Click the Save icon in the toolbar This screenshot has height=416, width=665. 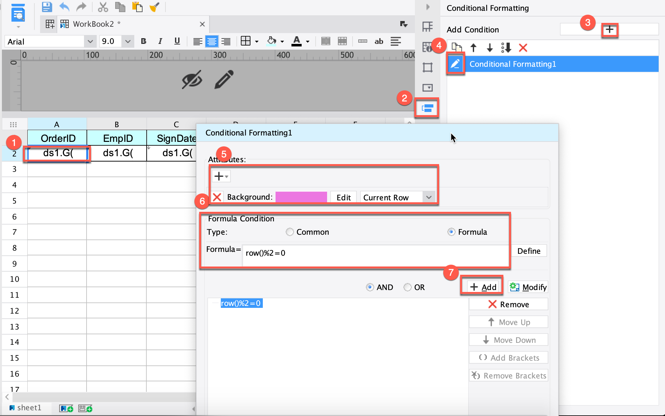click(47, 7)
